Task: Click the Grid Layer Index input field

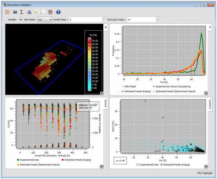Action: 141,20
